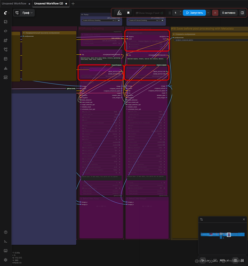Click the drag handle dots in the run toolbar

170,13
